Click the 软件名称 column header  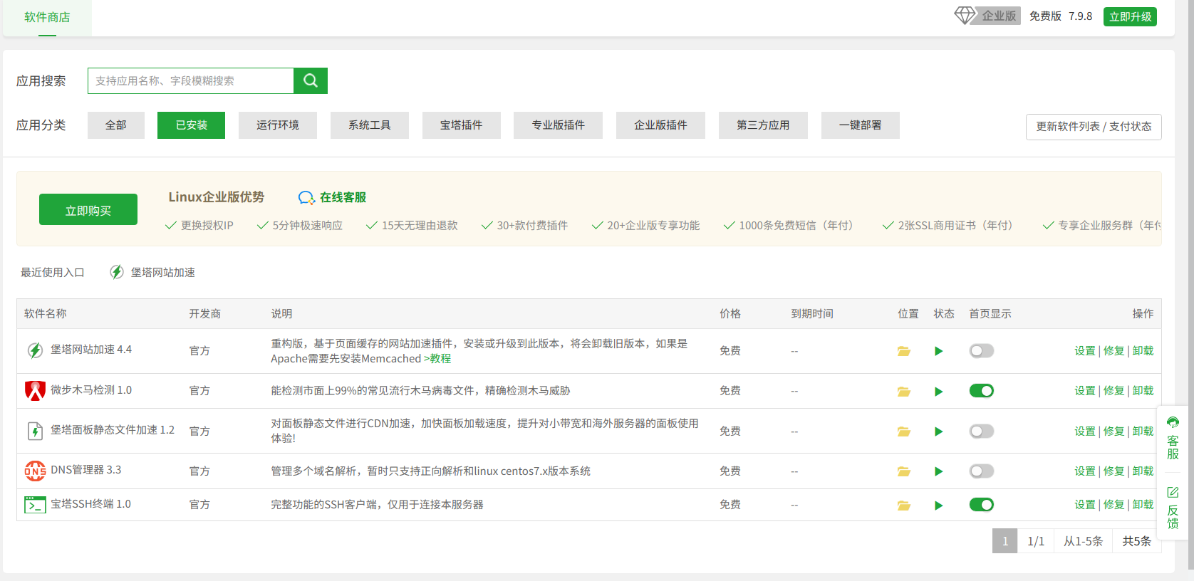pyautogui.click(x=46, y=314)
